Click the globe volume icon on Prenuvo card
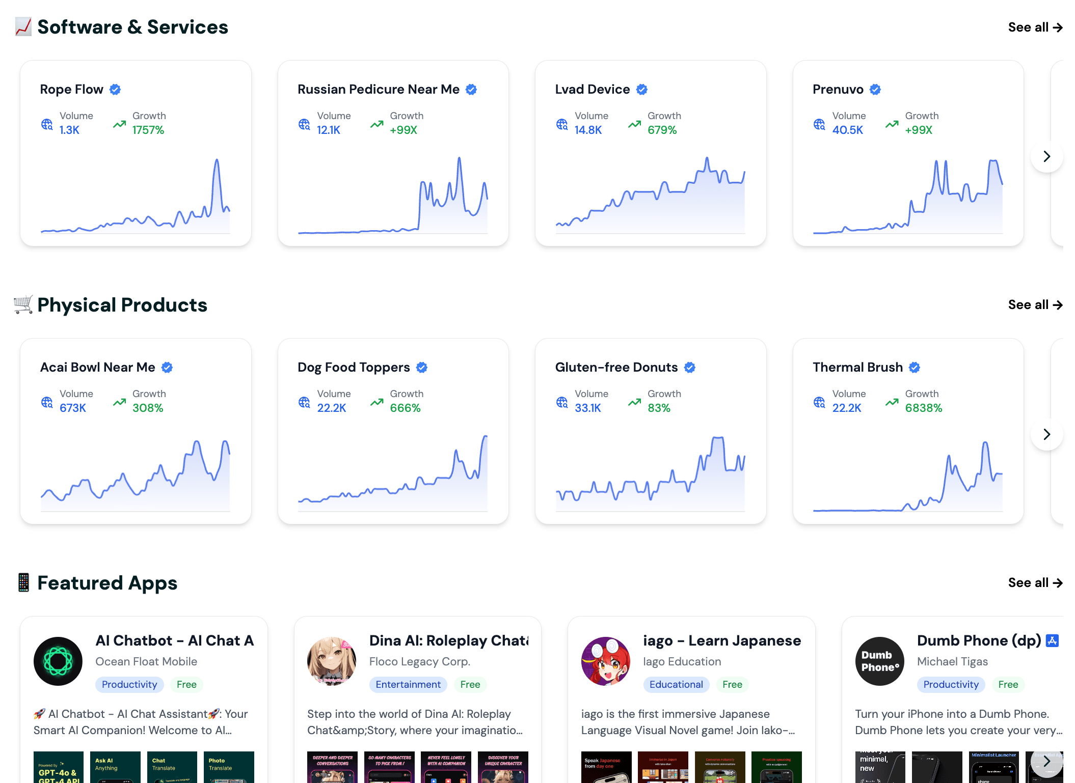1075x783 pixels. (x=819, y=124)
